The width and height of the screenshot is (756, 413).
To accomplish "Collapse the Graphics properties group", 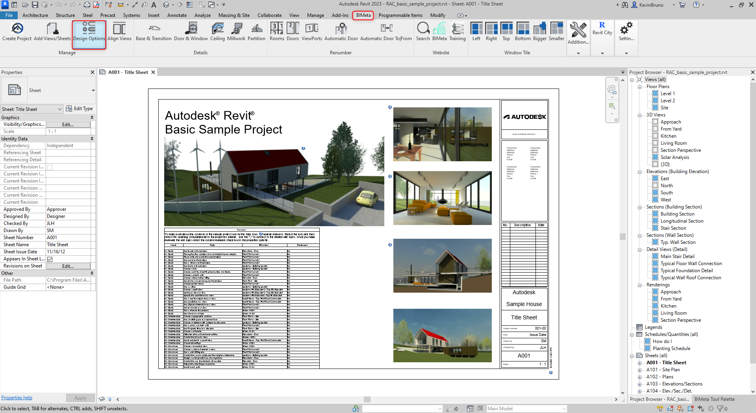I will point(92,118).
